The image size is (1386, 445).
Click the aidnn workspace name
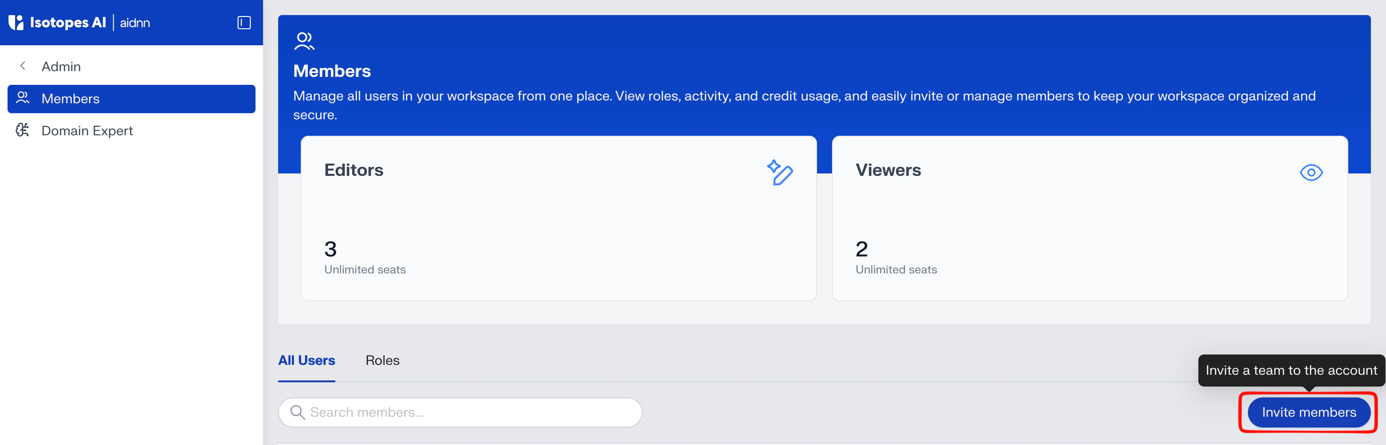click(135, 23)
